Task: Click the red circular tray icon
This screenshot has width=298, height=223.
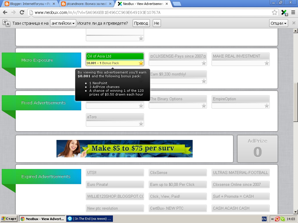Action: pyautogui.click(x=277, y=219)
